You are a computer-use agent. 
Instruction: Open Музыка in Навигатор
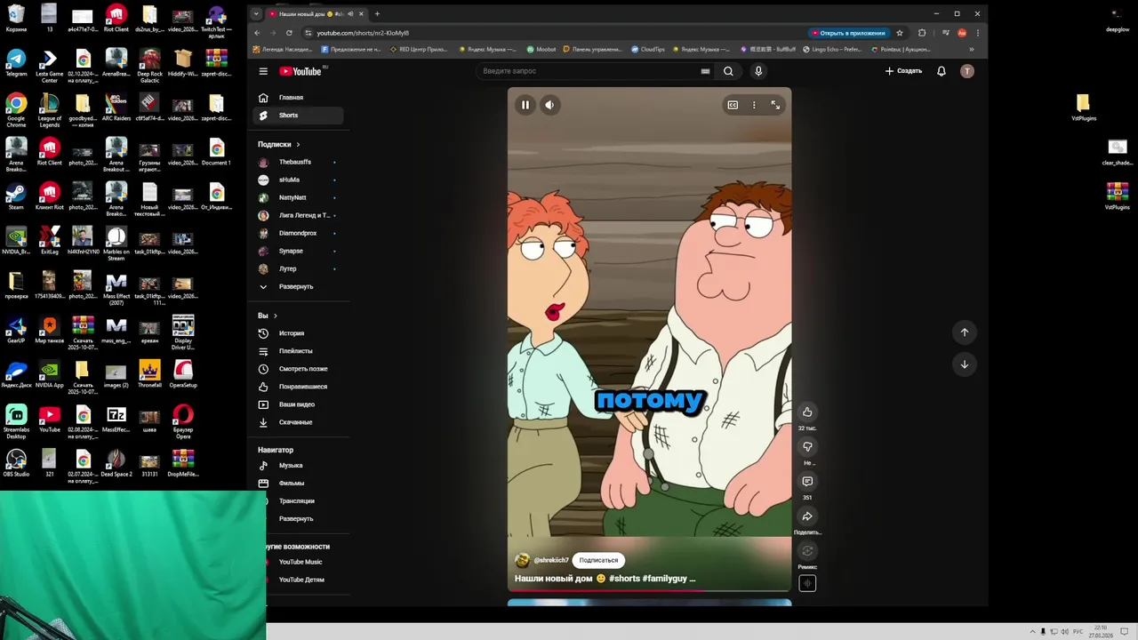click(299, 465)
